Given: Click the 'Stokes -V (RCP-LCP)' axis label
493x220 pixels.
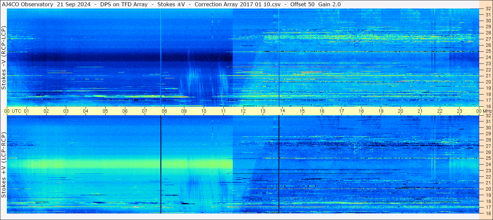Looking at the screenshot, I should coord(4,58).
